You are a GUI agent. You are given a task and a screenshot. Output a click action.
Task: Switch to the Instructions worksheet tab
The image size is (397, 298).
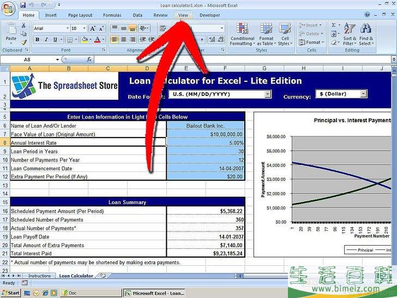point(39,276)
